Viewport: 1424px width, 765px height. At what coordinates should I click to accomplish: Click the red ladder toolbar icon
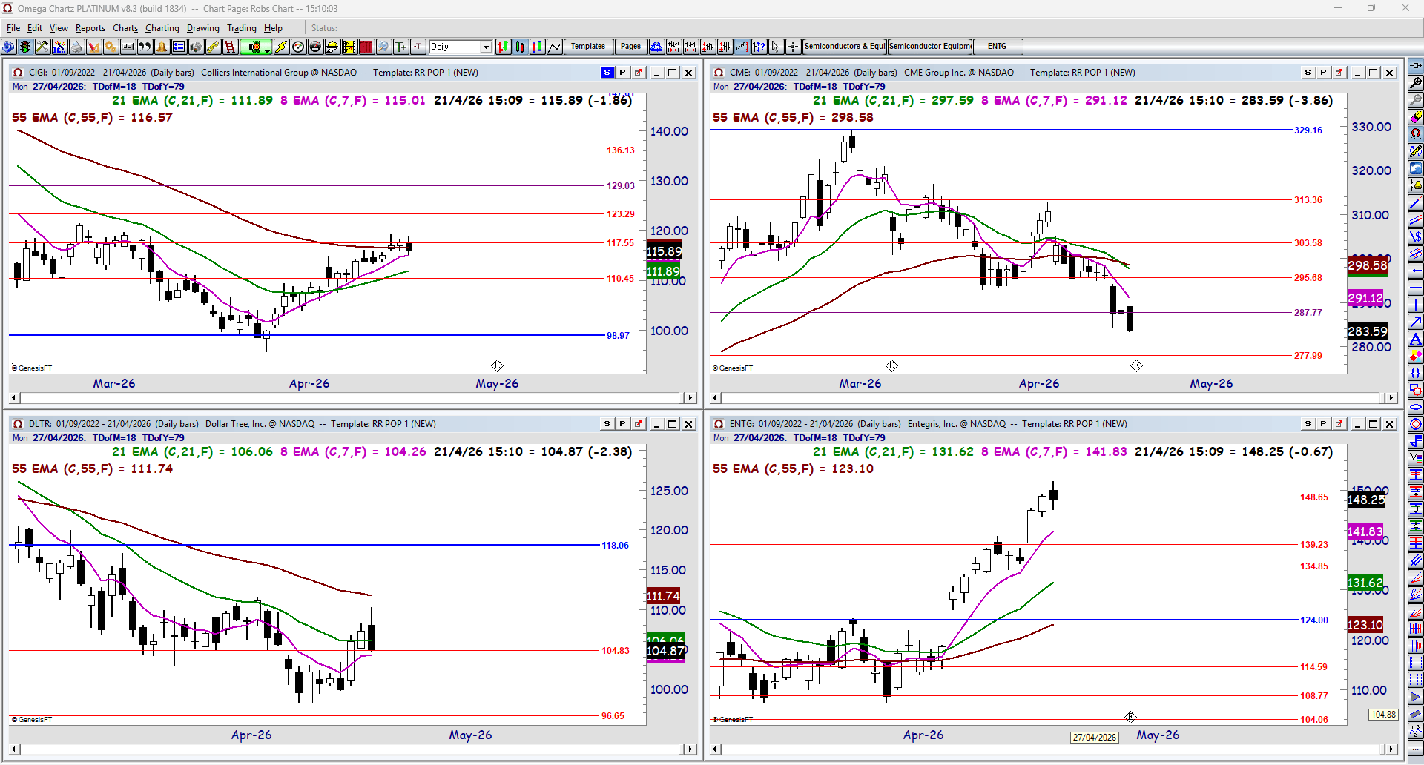(230, 47)
